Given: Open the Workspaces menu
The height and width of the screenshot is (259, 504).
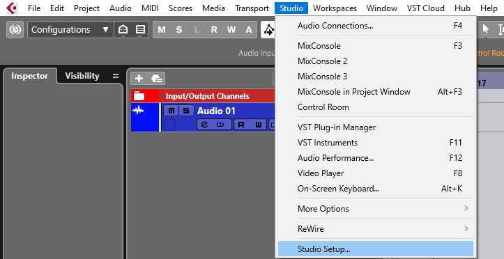Looking at the screenshot, I should (335, 8).
